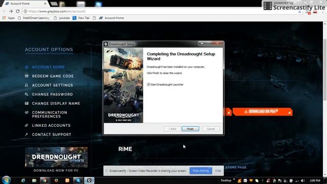Click the Dreadnought Setup title bar icon

tap(106, 44)
